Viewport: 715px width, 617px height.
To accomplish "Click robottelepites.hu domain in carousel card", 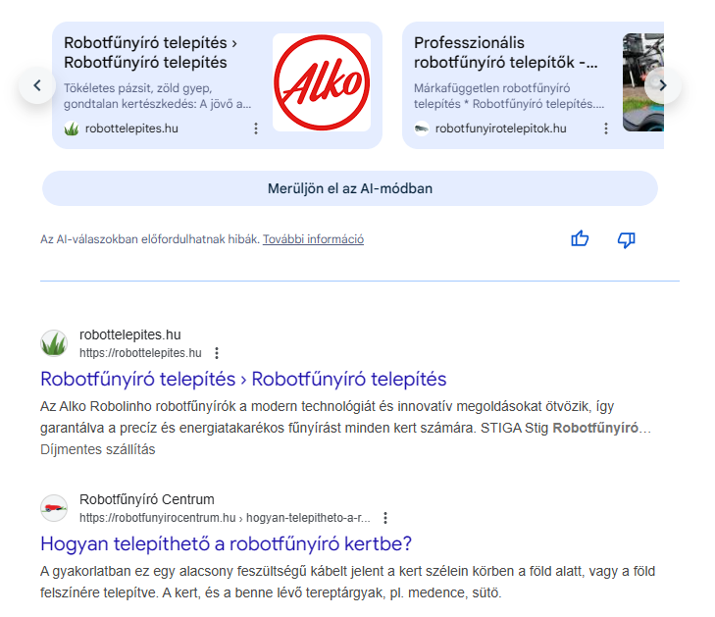I will (131, 129).
